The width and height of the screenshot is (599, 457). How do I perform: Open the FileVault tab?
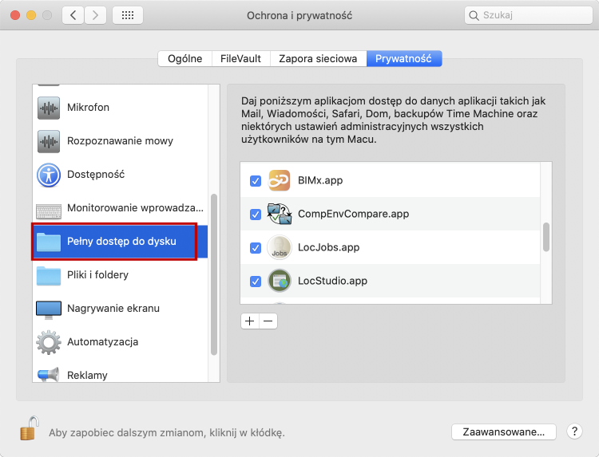[x=240, y=59]
